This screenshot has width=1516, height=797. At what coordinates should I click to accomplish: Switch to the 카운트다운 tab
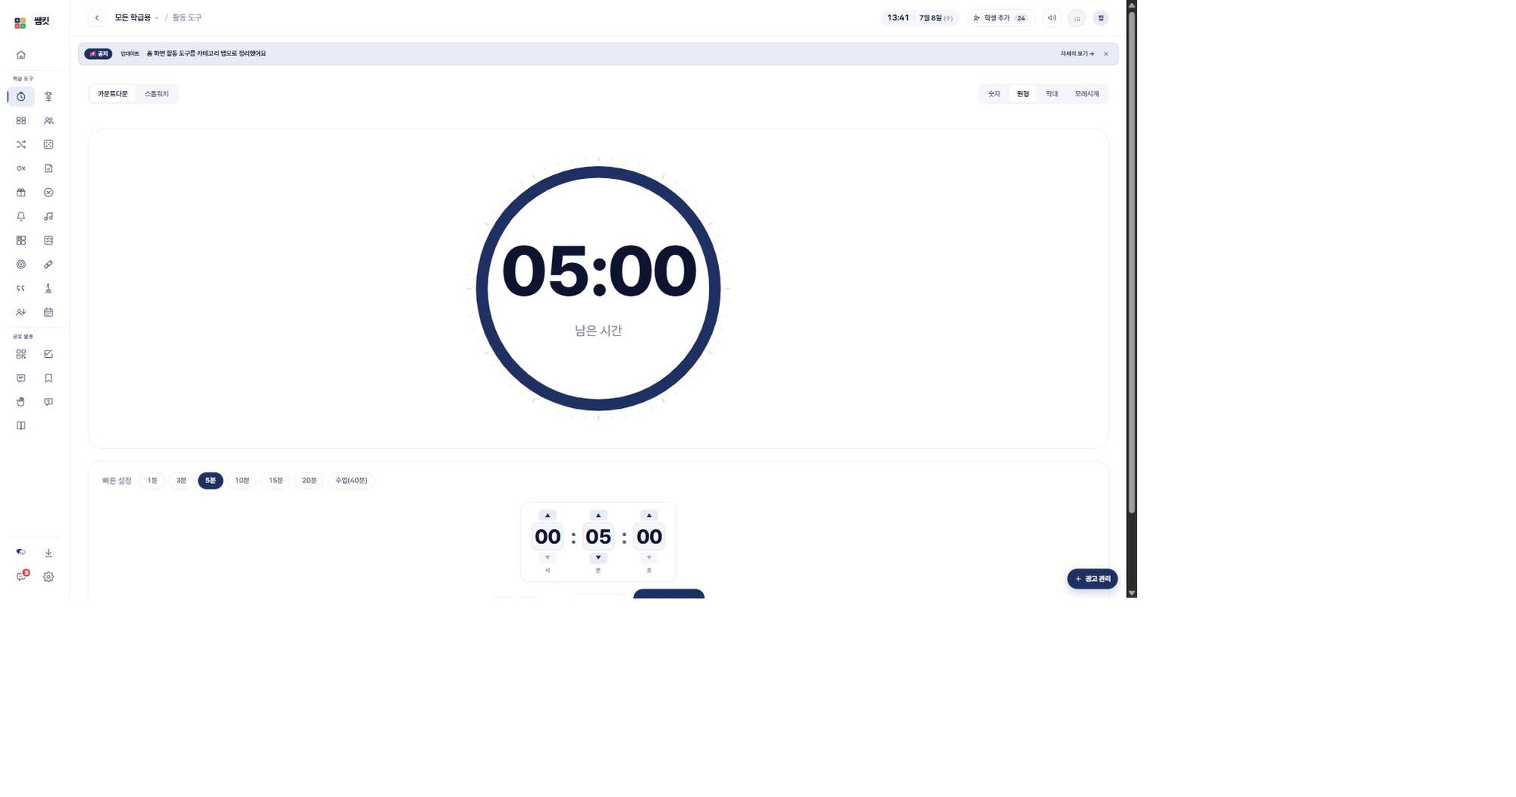pos(113,94)
